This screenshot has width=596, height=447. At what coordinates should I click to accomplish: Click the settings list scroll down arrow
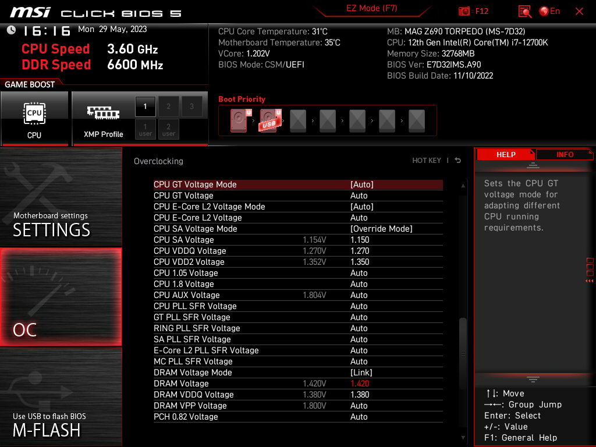click(463, 438)
